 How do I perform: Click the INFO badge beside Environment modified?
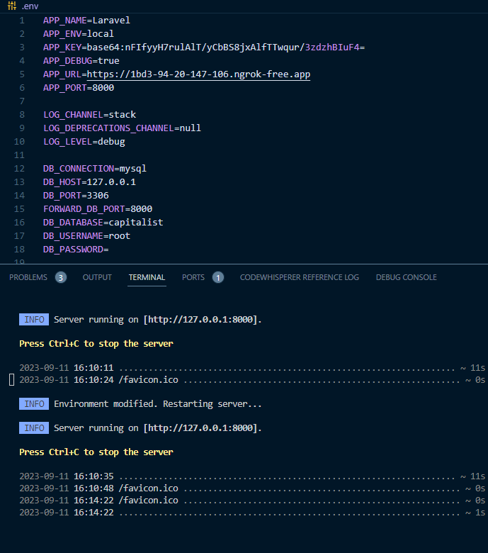point(34,404)
